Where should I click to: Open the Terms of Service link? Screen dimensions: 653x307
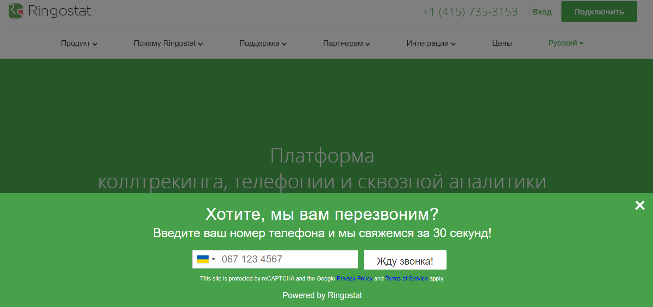pyautogui.click(x=406, y=278)
